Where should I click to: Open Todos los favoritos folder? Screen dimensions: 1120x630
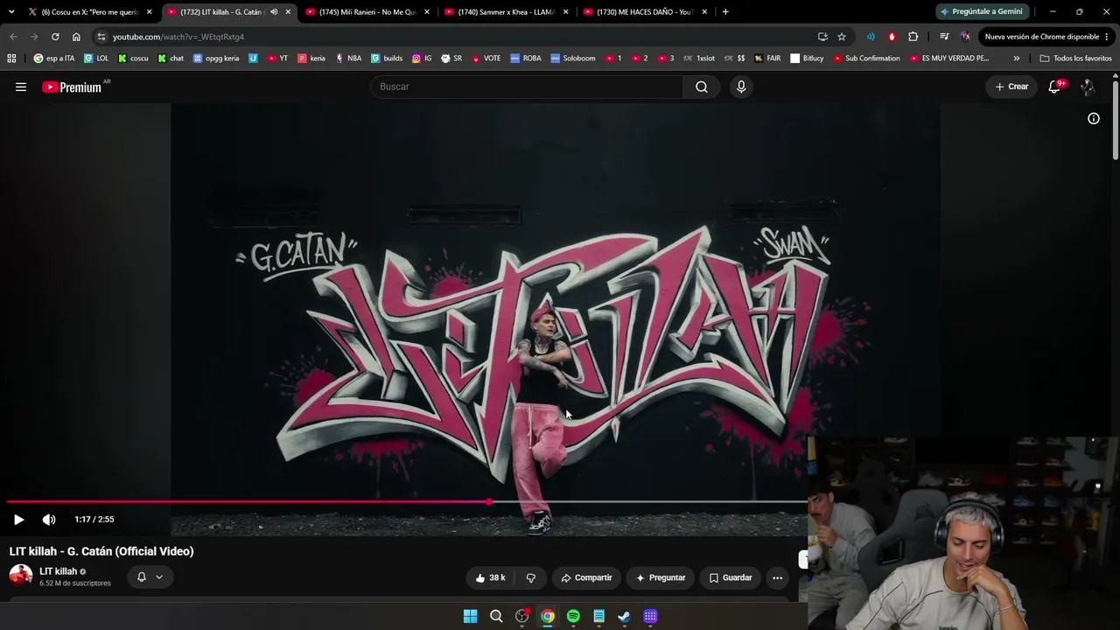(x=1075, y=59)
